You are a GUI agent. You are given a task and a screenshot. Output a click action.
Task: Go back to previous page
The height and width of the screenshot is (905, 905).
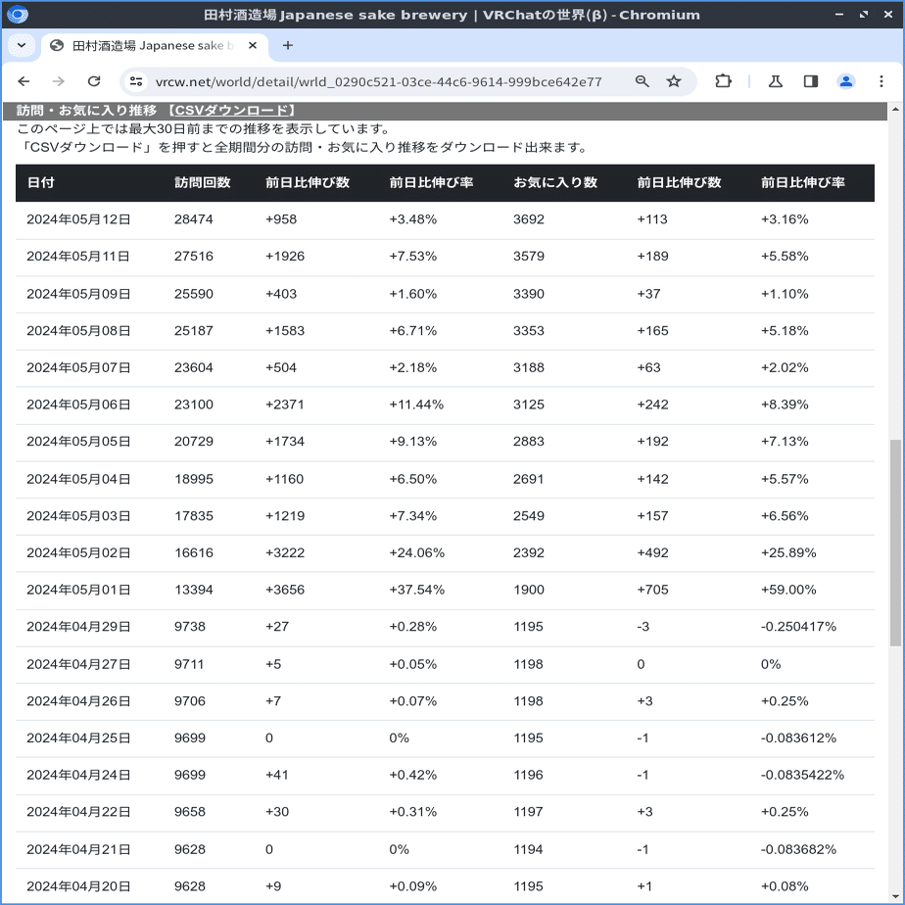24,81
